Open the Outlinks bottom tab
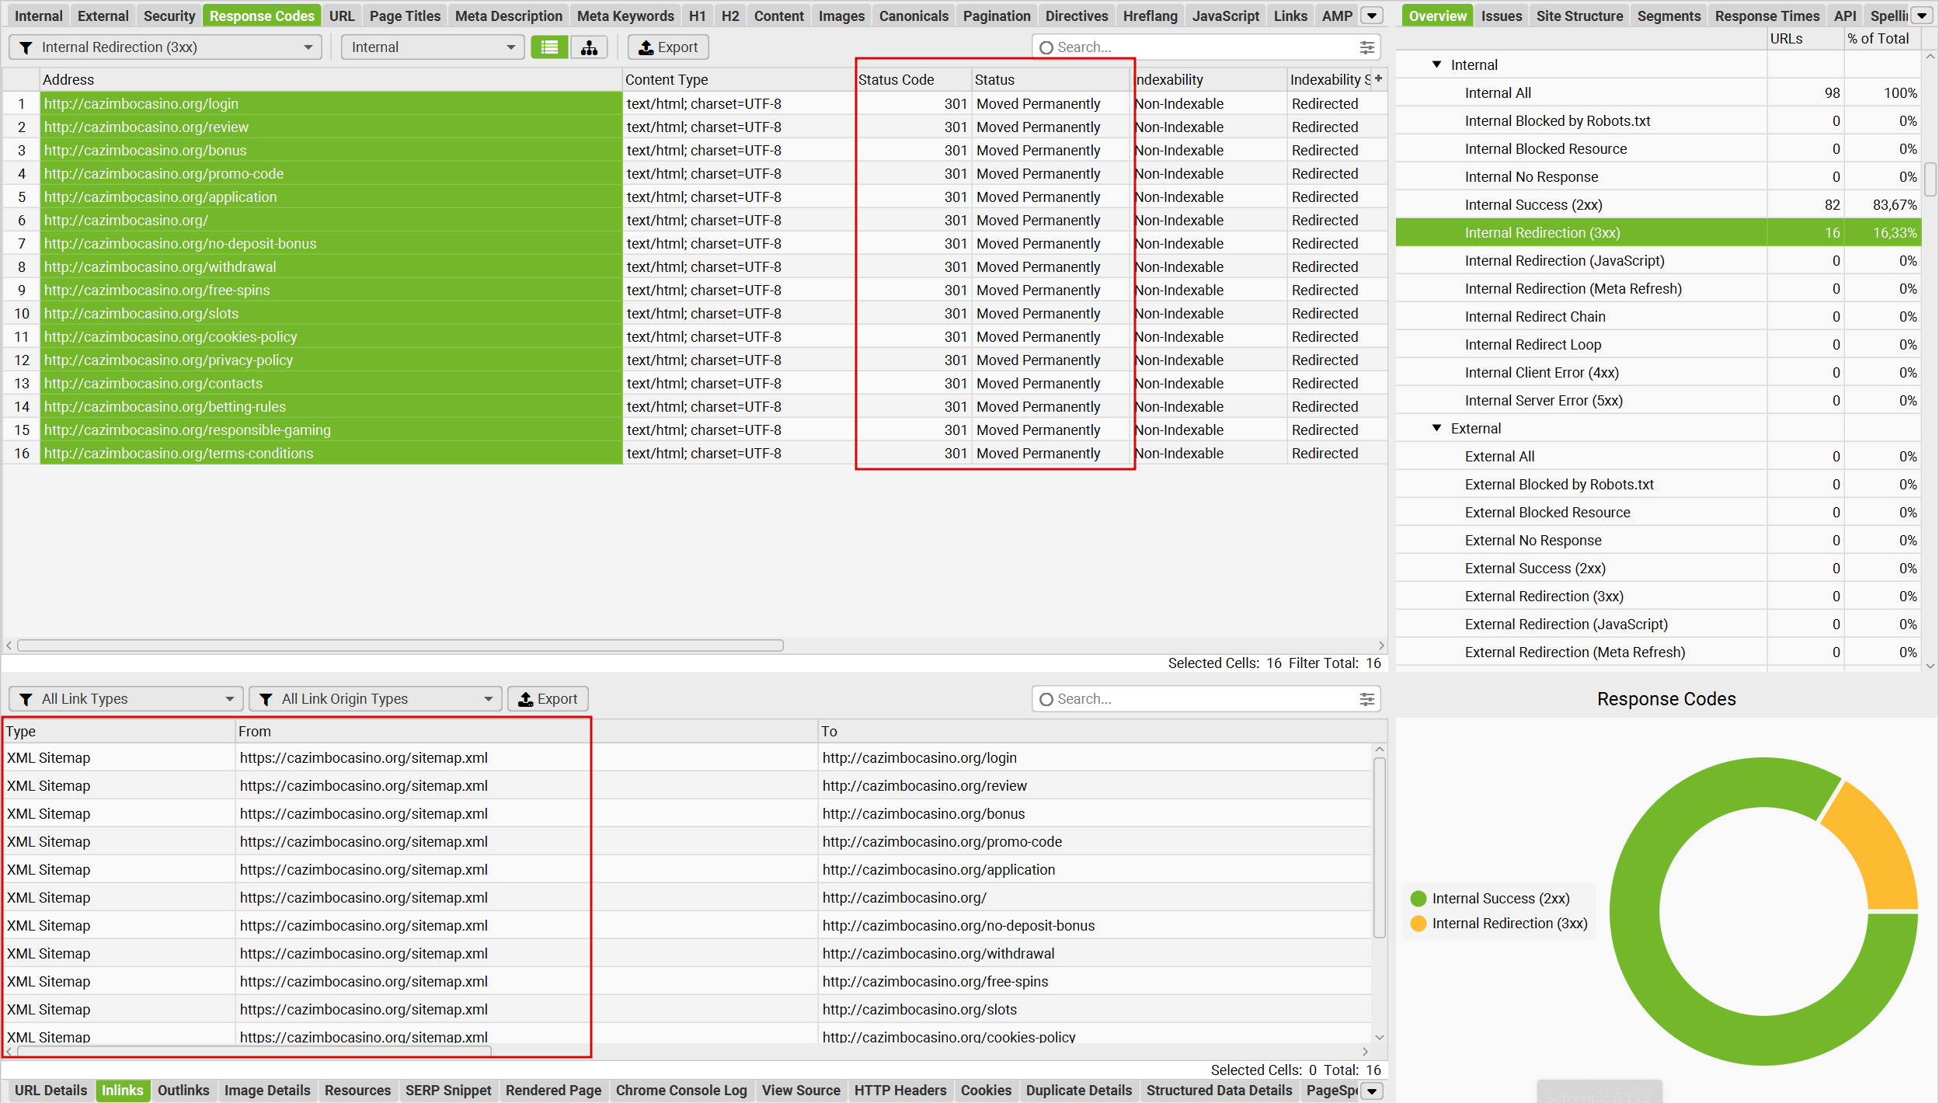The width and height of the screenshot is (1939, 1103). coord(183,1091)
